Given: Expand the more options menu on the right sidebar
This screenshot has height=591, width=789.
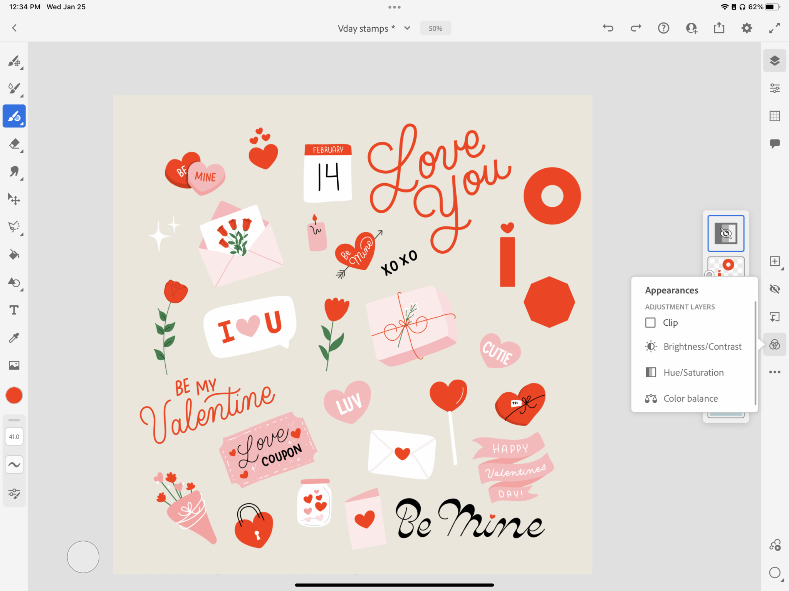Looking at the screenshot, I should [x=775, y=372].
